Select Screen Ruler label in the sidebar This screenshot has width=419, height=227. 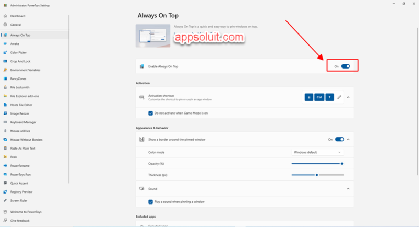pos(19,201)
